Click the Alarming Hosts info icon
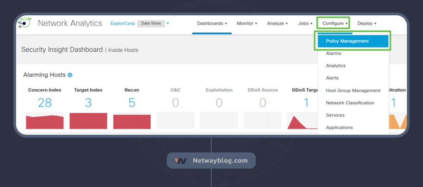 point(70,75)
